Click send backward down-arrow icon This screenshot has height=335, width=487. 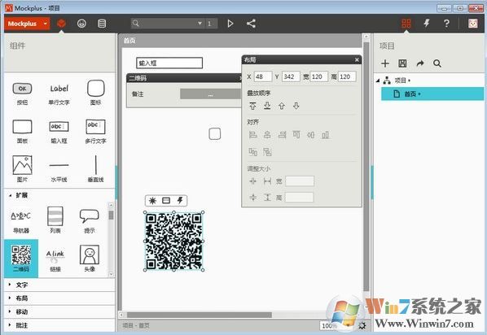(x=296, y=106)
